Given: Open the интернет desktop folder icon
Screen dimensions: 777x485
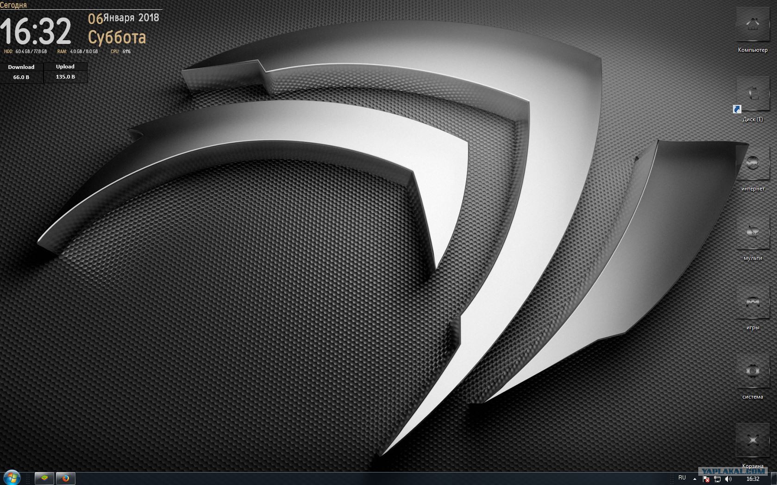Looking at the screenshot, I should 752,163.
